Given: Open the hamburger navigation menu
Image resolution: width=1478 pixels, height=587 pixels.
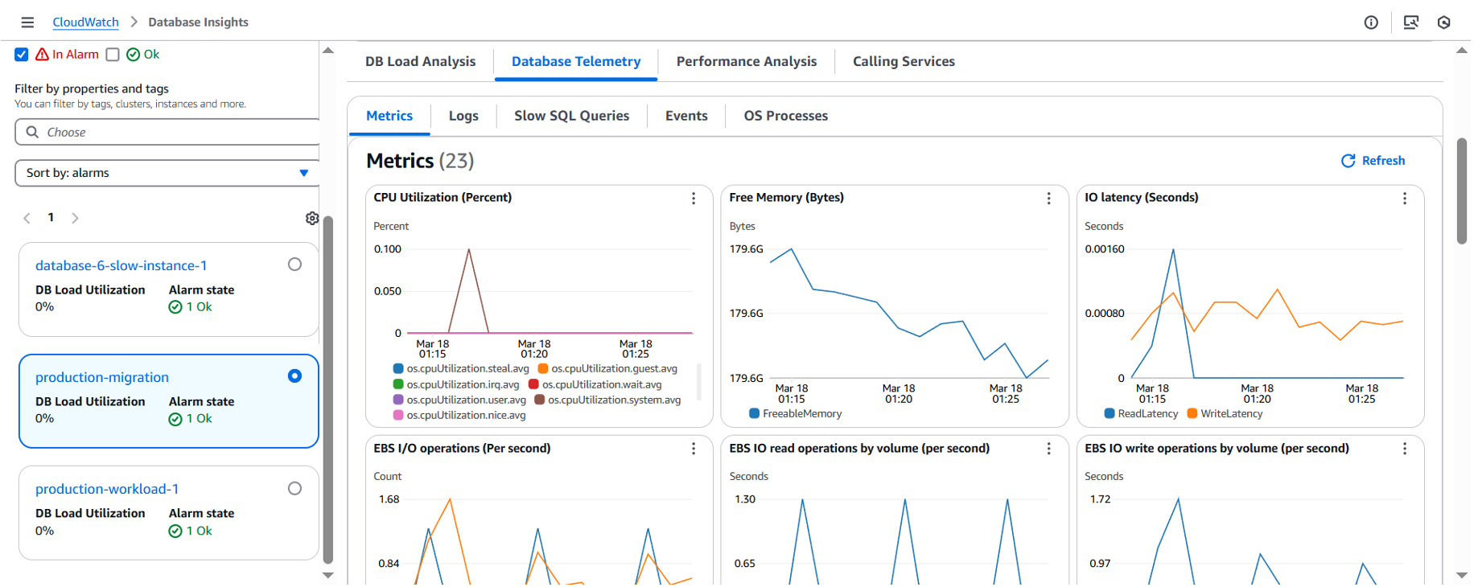Looking at the screenshot, I should coord(27,23).
